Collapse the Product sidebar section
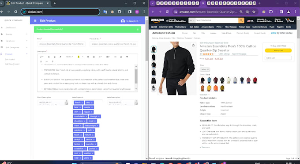Image resolution: width=300 pixels, height=164 pixels. 27,54
